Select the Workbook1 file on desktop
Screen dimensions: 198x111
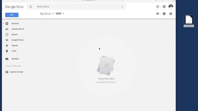pos(189,19)
